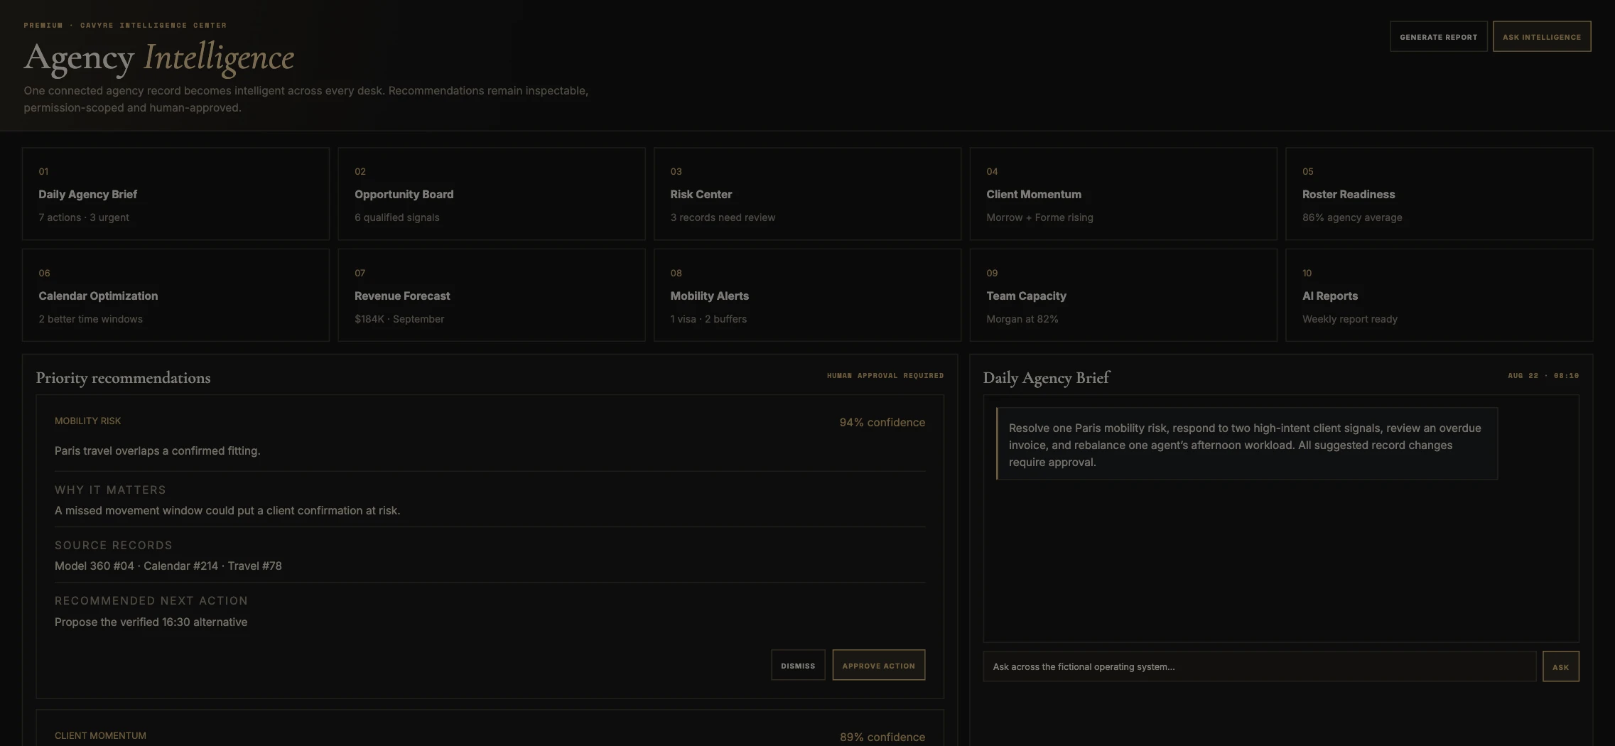
Task: Click the 'Agency Intelligence' page title
Action: (x=159, y=58)
